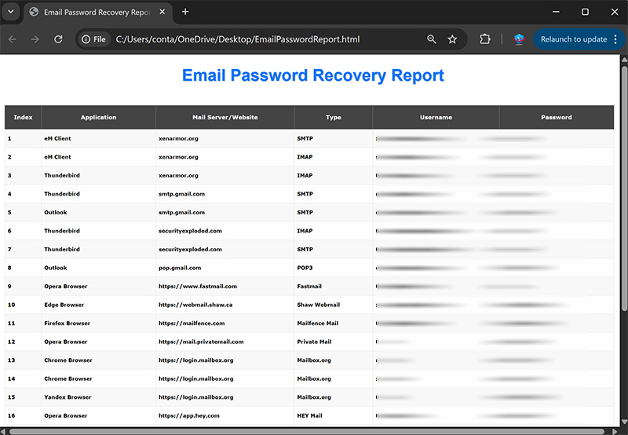Image resolution: width=628 pixels, height=435 pixels.
Task: Click IMAP type in row 2
Action: click(305, 157)
